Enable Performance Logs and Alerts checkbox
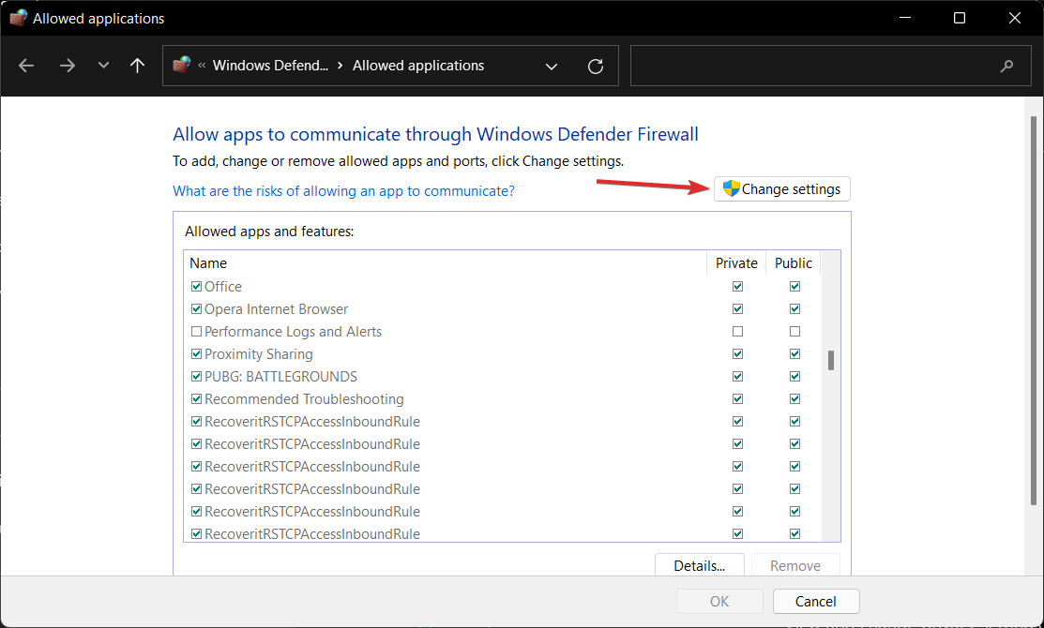This screenshot has width=1044, height=628. pos(196,332)
